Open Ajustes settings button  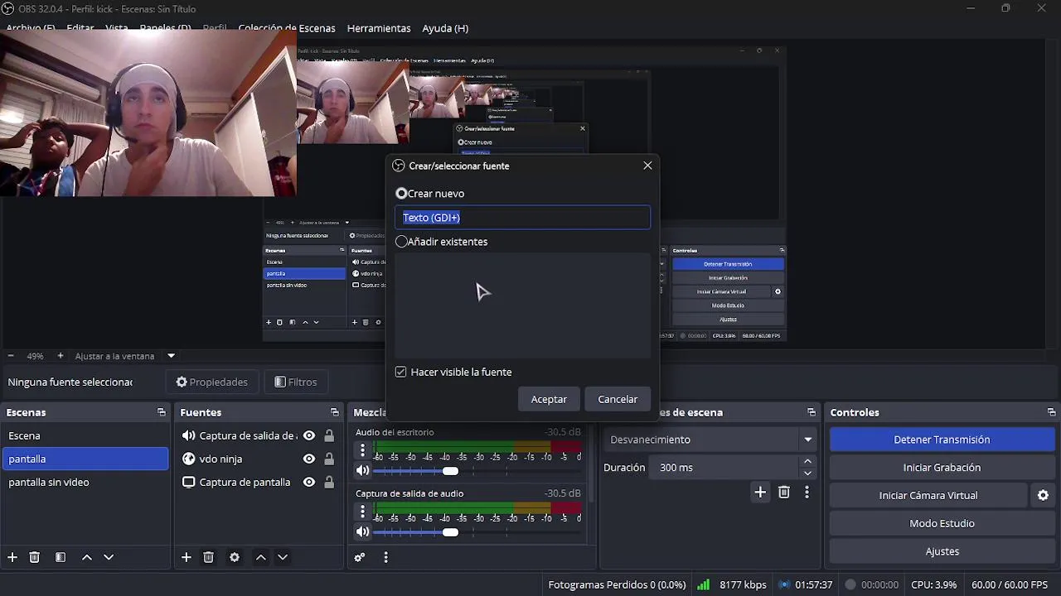[x=942, y=551]
